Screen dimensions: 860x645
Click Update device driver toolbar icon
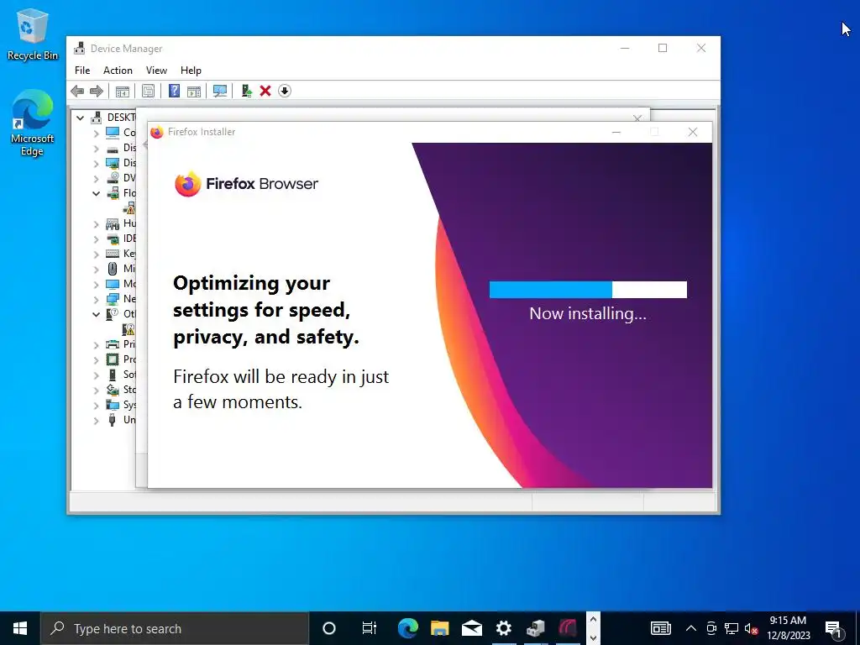[x=246, y=91]
